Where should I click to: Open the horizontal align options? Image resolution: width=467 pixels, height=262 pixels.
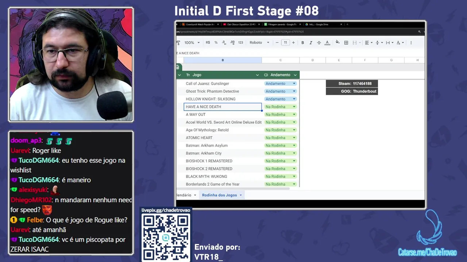click(368, 43)
